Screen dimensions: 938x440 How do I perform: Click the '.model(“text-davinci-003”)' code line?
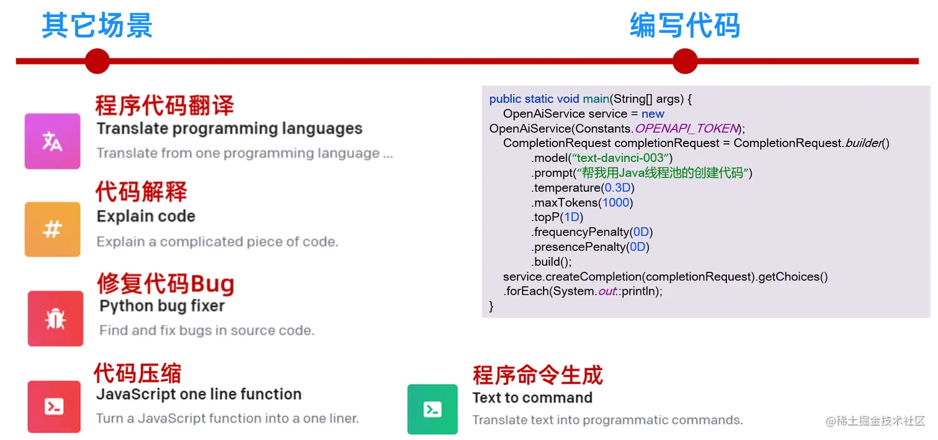tap(602, 158)
